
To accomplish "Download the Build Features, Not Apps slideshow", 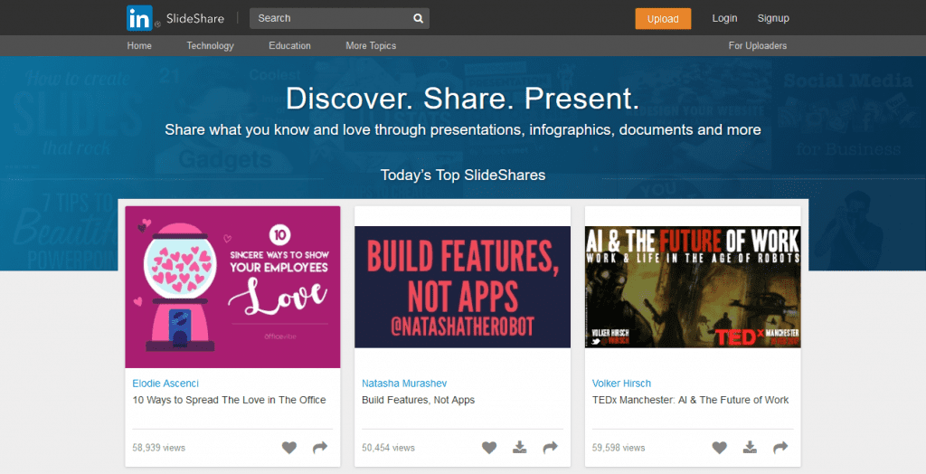I will (x=520, y=448).
